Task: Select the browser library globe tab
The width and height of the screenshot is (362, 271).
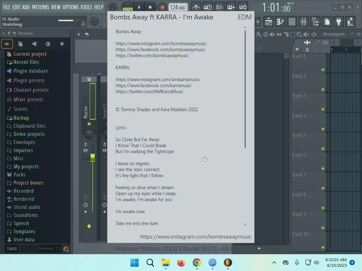Action: [x=48, y=44]
